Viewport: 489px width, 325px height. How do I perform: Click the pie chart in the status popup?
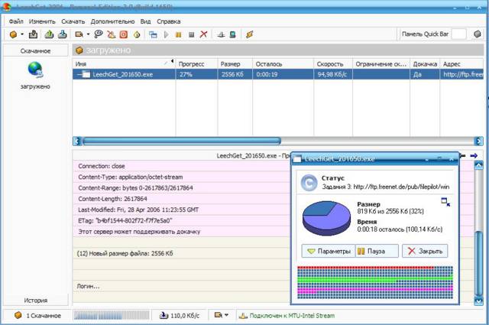(x=326, y=218)
